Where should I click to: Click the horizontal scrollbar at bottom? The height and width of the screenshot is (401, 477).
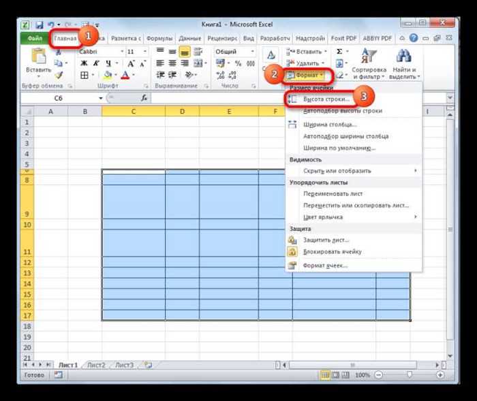[352, 365]
